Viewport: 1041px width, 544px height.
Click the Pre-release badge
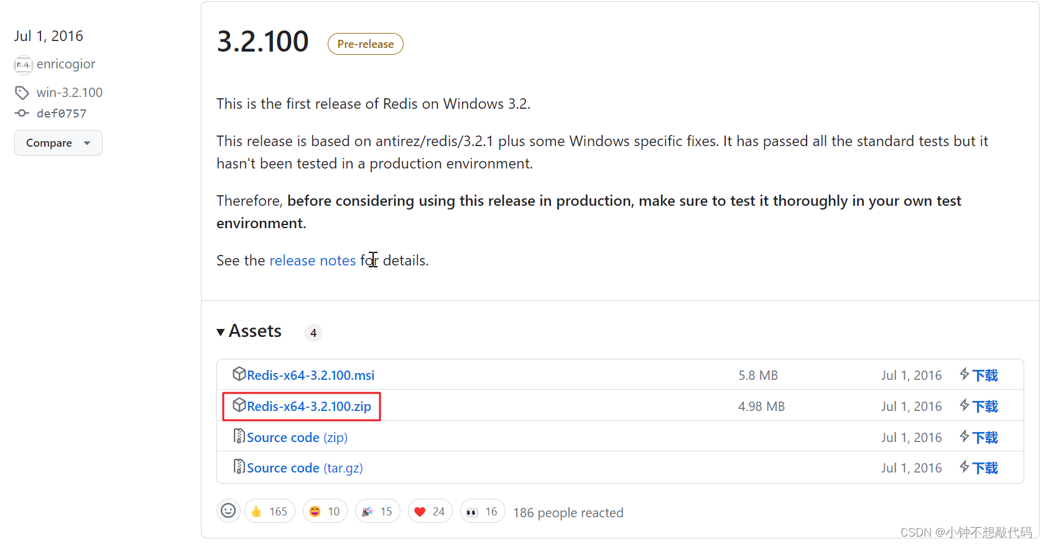pos(366,44)
